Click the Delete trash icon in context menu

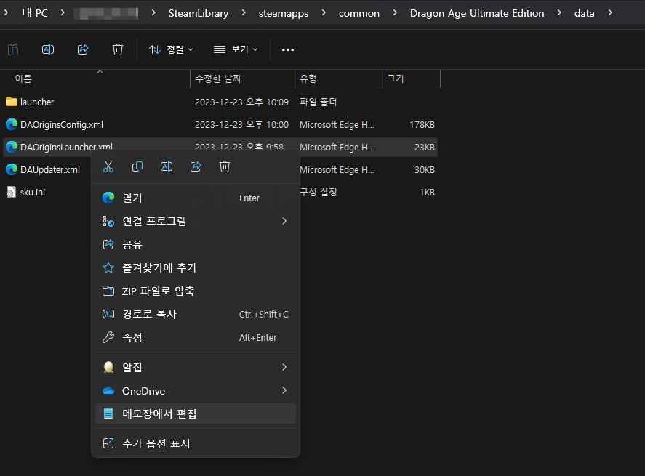coord(225,166)
